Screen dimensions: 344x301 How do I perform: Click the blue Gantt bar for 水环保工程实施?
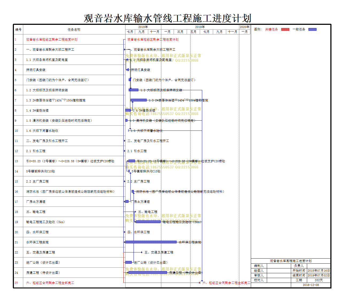click(x=151, y=242)
